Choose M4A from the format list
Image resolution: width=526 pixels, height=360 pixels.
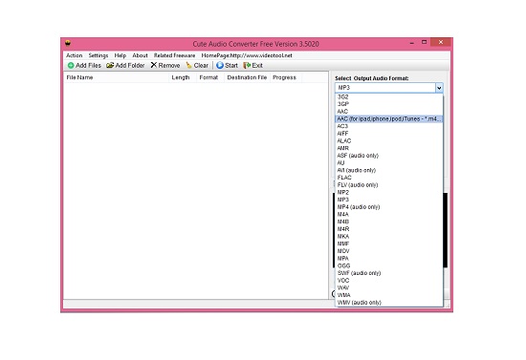(x=389, y=214)
